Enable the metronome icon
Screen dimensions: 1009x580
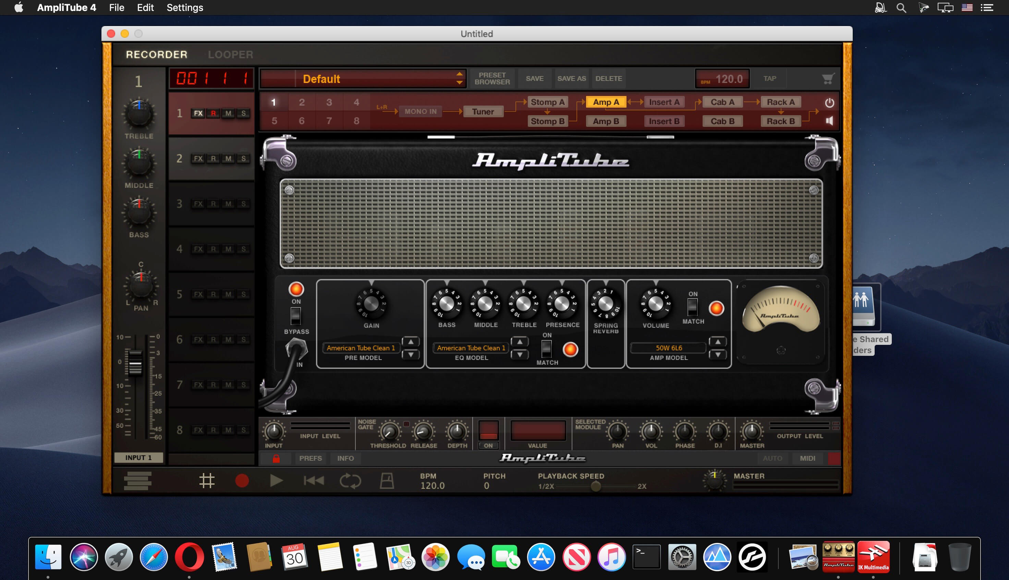click(387, 481)
